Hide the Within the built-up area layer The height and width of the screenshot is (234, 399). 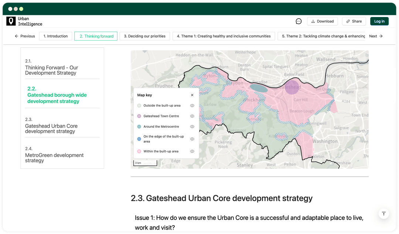(192, 151)
